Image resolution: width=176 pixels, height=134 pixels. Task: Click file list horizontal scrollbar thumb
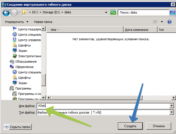click(97, 98)
